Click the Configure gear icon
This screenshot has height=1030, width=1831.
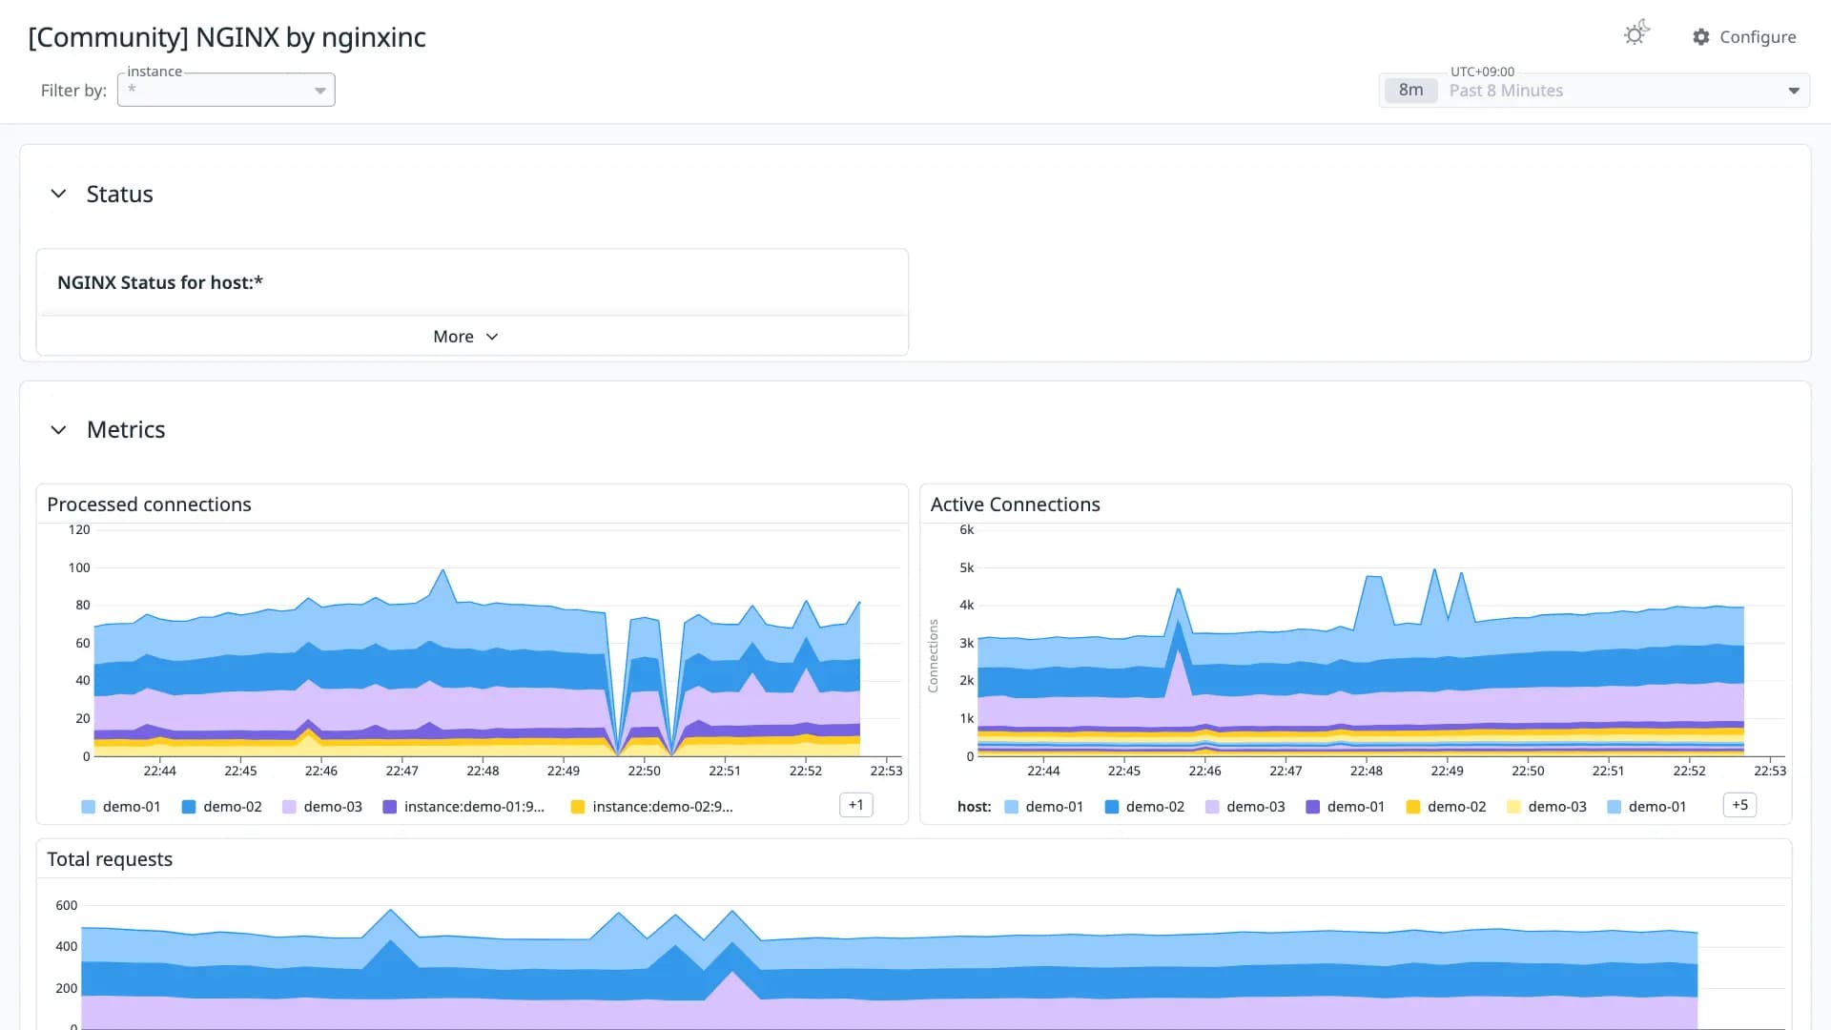click(x=1700, y=37)
